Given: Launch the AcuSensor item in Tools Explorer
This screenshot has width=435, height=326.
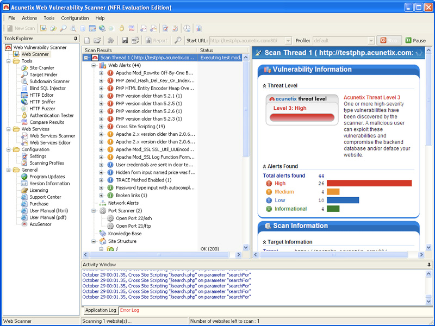Looking at the screenshot, I should (x=39, y=224).
